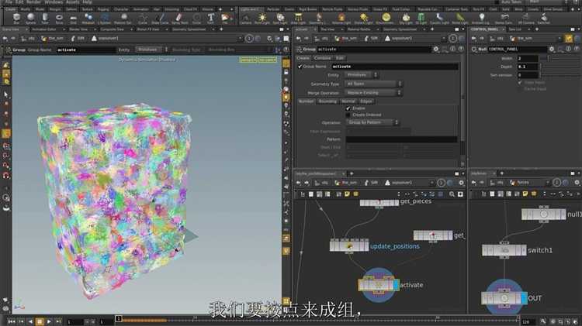Select the Spray Paint shelf tool
Viewport: 582px width, 326px height.
(x=179, y=19)
